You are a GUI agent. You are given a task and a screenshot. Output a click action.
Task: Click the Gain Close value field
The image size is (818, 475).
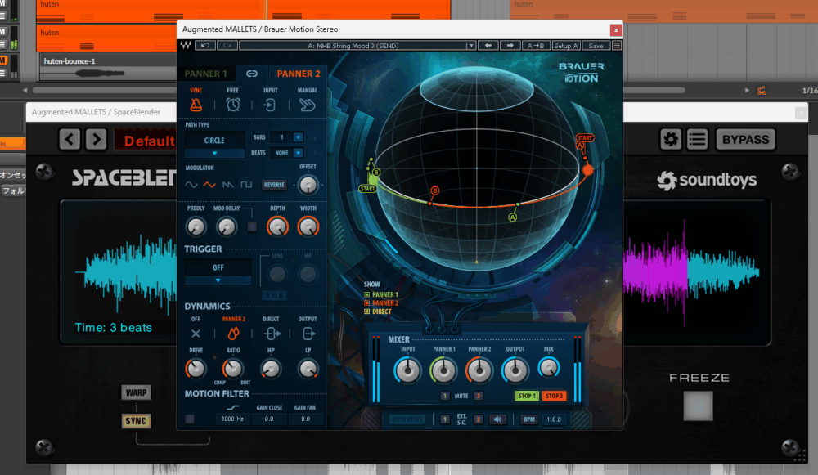(269, 419)
